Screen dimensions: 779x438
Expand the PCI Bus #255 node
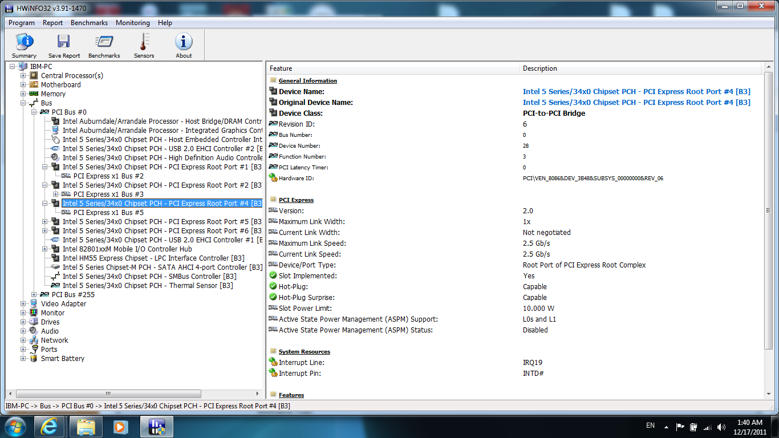point(34,295)
